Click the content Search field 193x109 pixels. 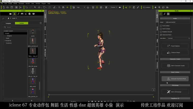22,27
